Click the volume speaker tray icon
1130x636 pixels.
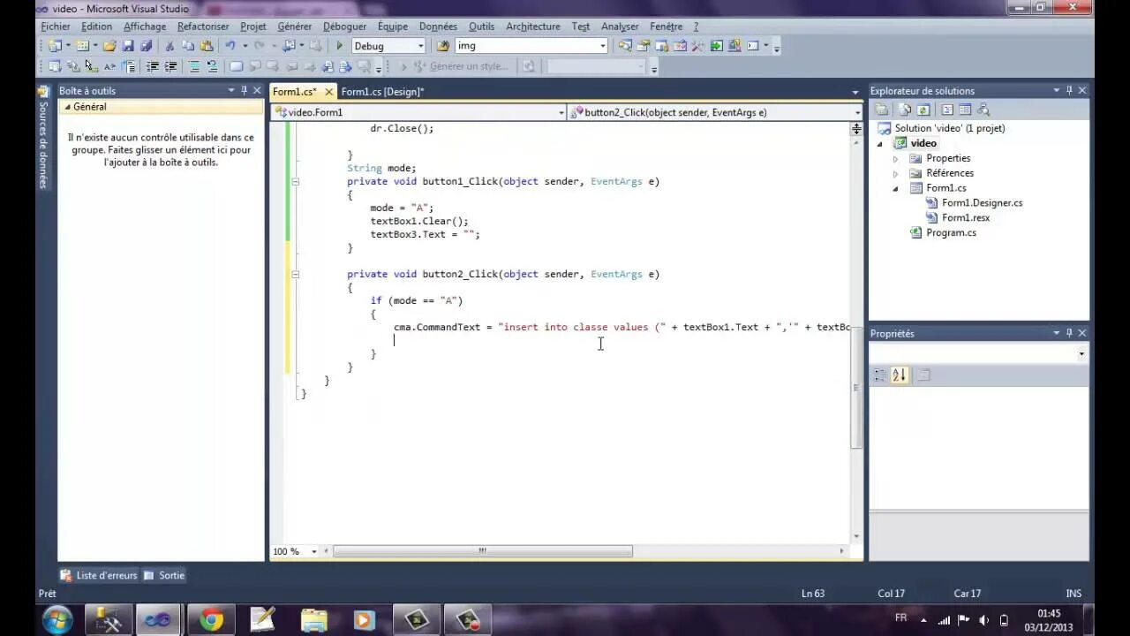(x=984, y=620)
